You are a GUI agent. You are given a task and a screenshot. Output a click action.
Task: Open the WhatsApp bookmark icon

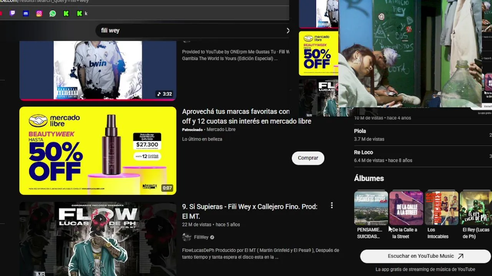[x=53, y=13]
